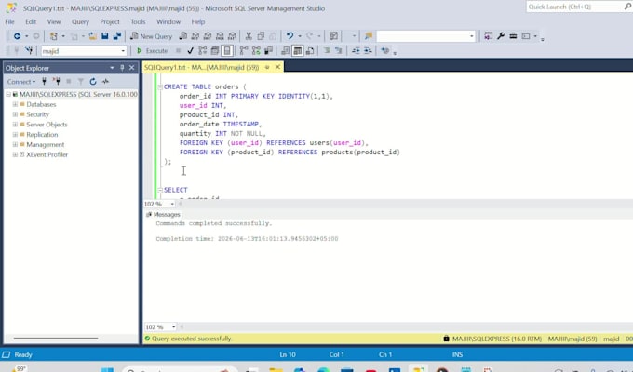Click the Display Estimated Execution Plan icon
633x372 pixels.
point(203,51)
